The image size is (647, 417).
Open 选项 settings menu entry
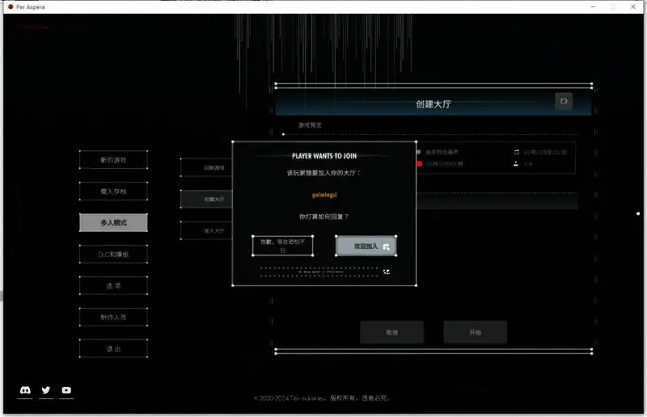click(x=113, y=286)
